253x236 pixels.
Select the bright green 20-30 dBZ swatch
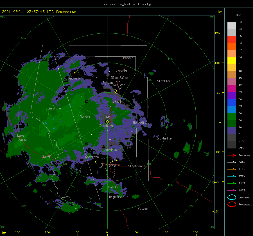[x=232, y=117]
